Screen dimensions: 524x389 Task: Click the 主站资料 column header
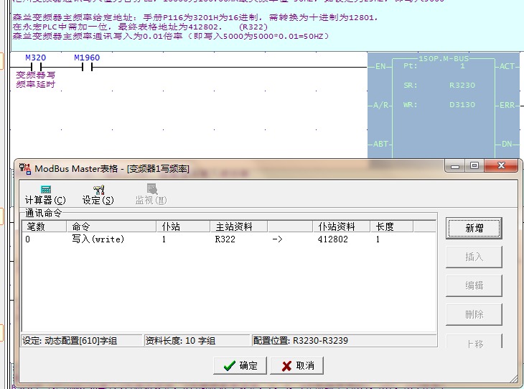click(x=238, y=226)
